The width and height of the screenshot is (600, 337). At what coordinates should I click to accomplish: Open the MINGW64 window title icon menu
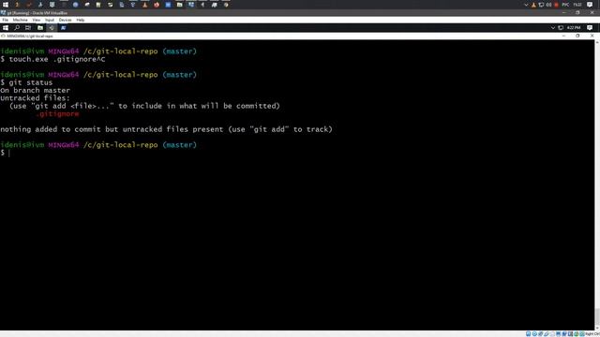pos(3,36)
